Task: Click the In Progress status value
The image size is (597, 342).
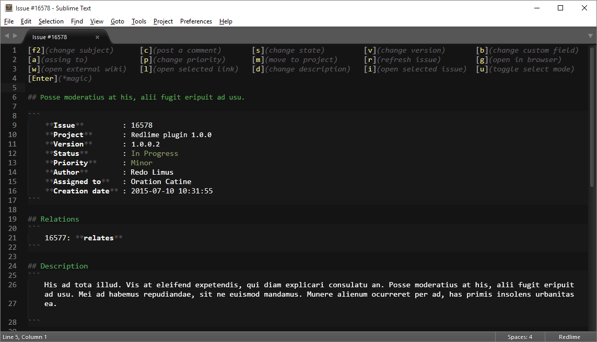Action: 155,153
